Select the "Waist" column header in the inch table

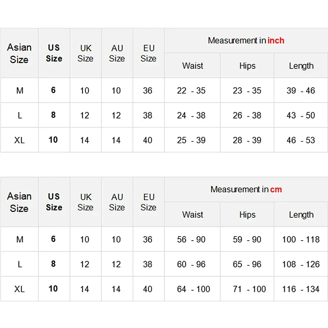[x=193, y=66]
